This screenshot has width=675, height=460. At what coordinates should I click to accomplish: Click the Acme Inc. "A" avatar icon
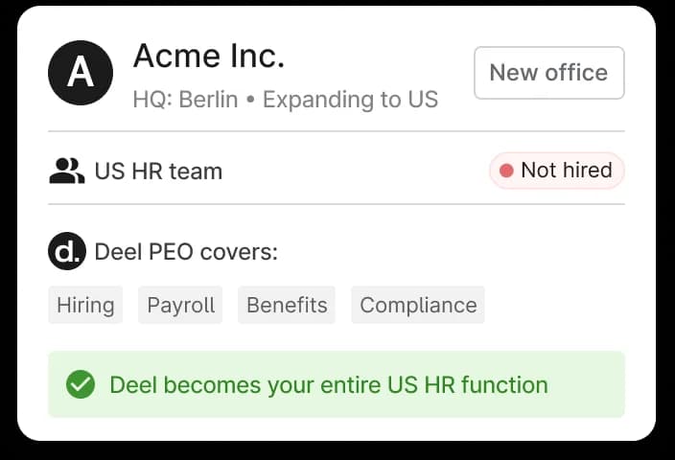[81, 73]
